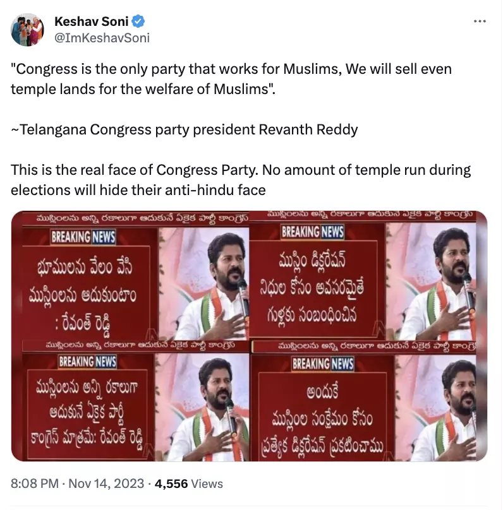Click BREAKING NEWS label in bottom-left image

coord(87,362)
